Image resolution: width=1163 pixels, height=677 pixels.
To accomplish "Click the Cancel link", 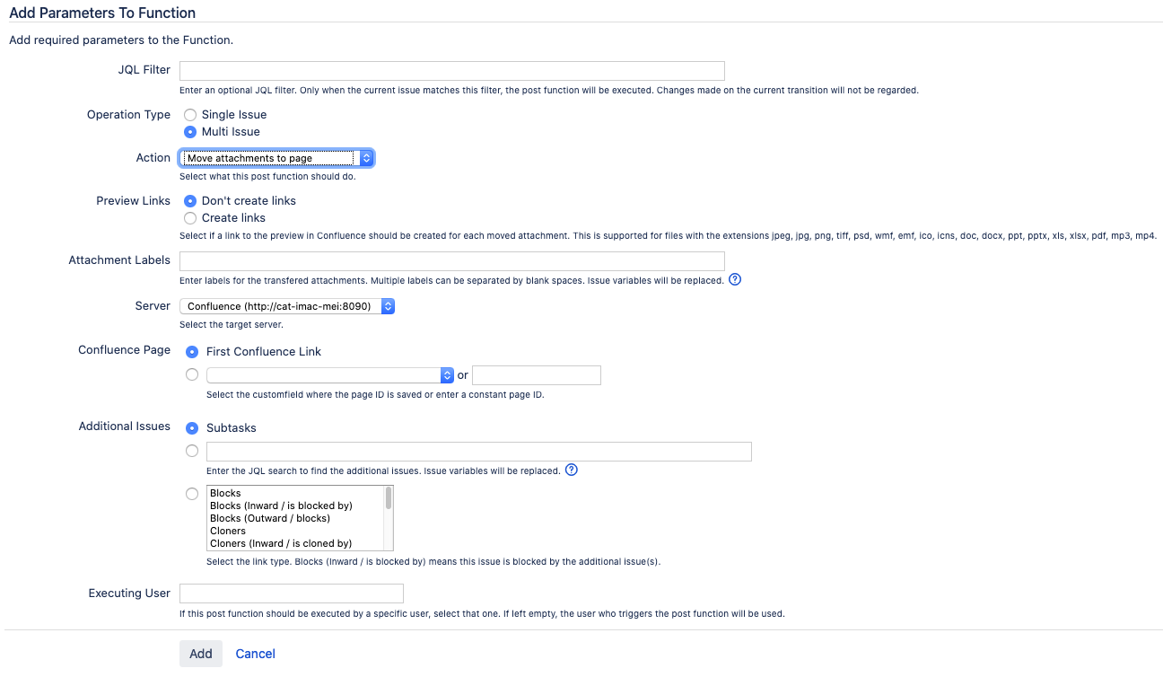I will tap(255, 654).
